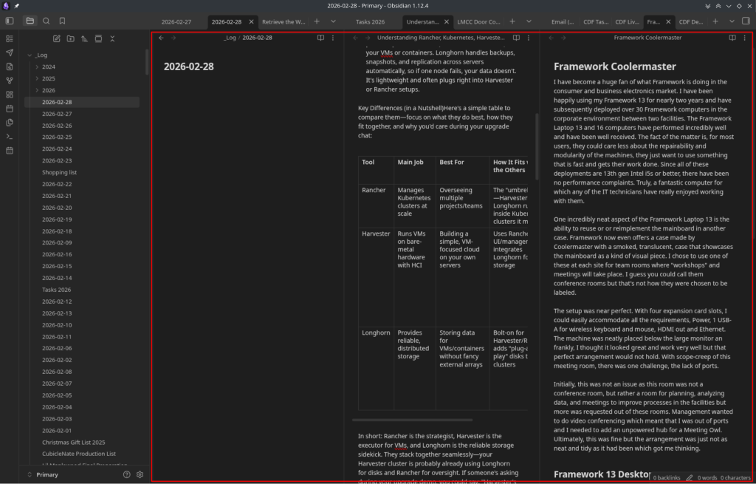Navigate back arrow in 2026-02-28 pane
756x484 pixels.
click(x=161, y=38)
